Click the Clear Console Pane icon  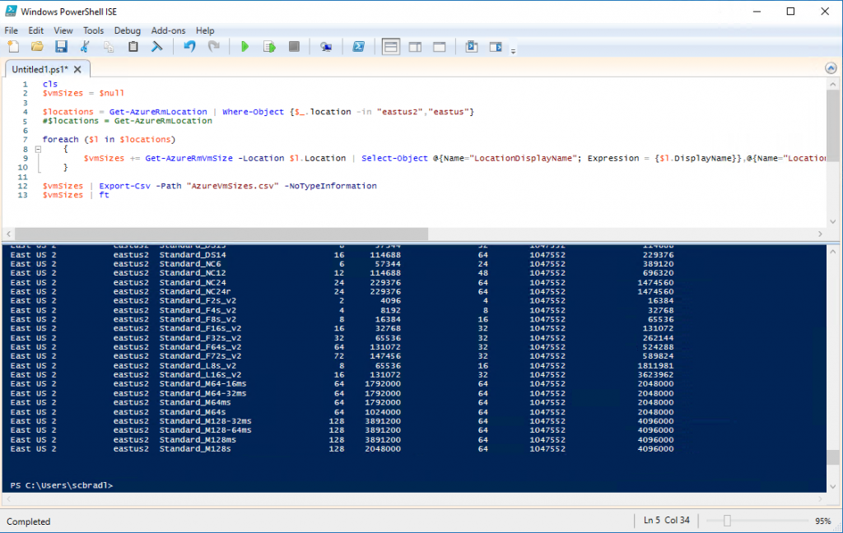click(x=156, y=47)
